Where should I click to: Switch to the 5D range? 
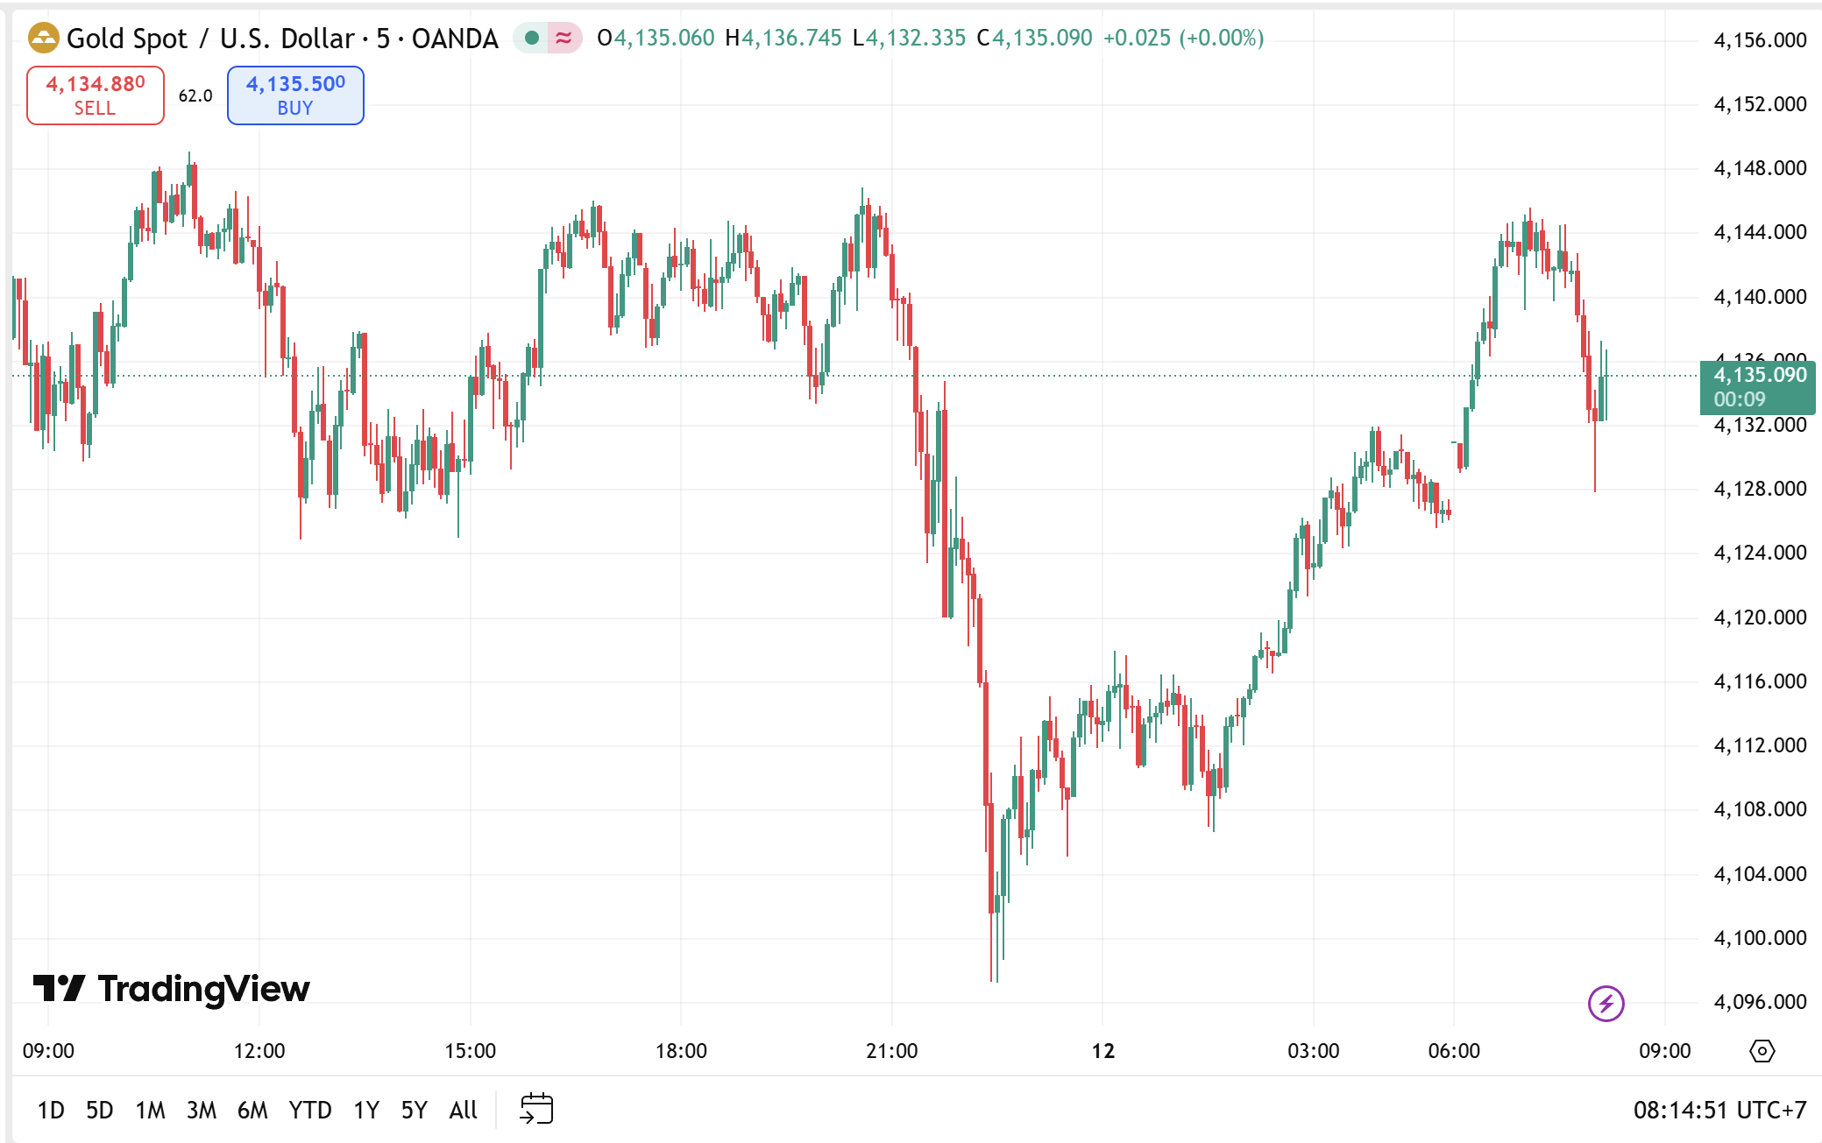tap(100, 1110)
